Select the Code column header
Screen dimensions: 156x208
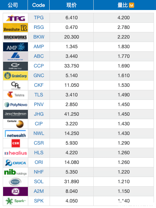point(39,5)
